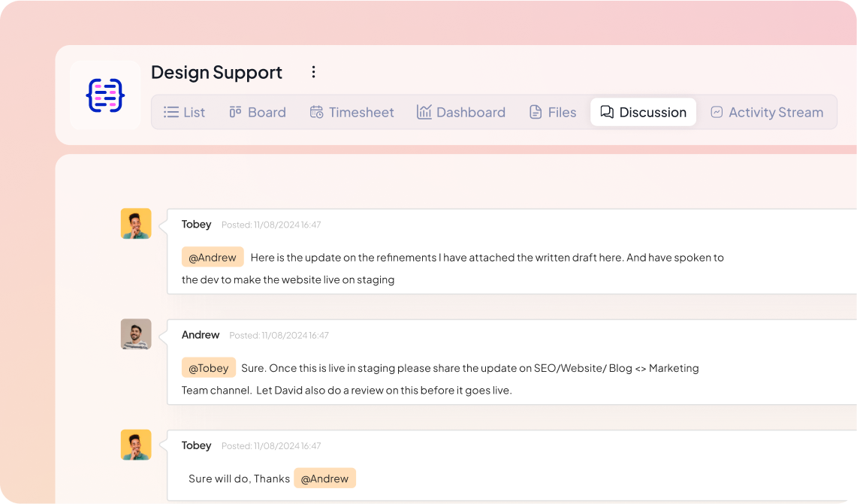Click the @Andrew mention in Tobey's first post
The height and width of the screenshot is (504, 857).
click(213, 257)
